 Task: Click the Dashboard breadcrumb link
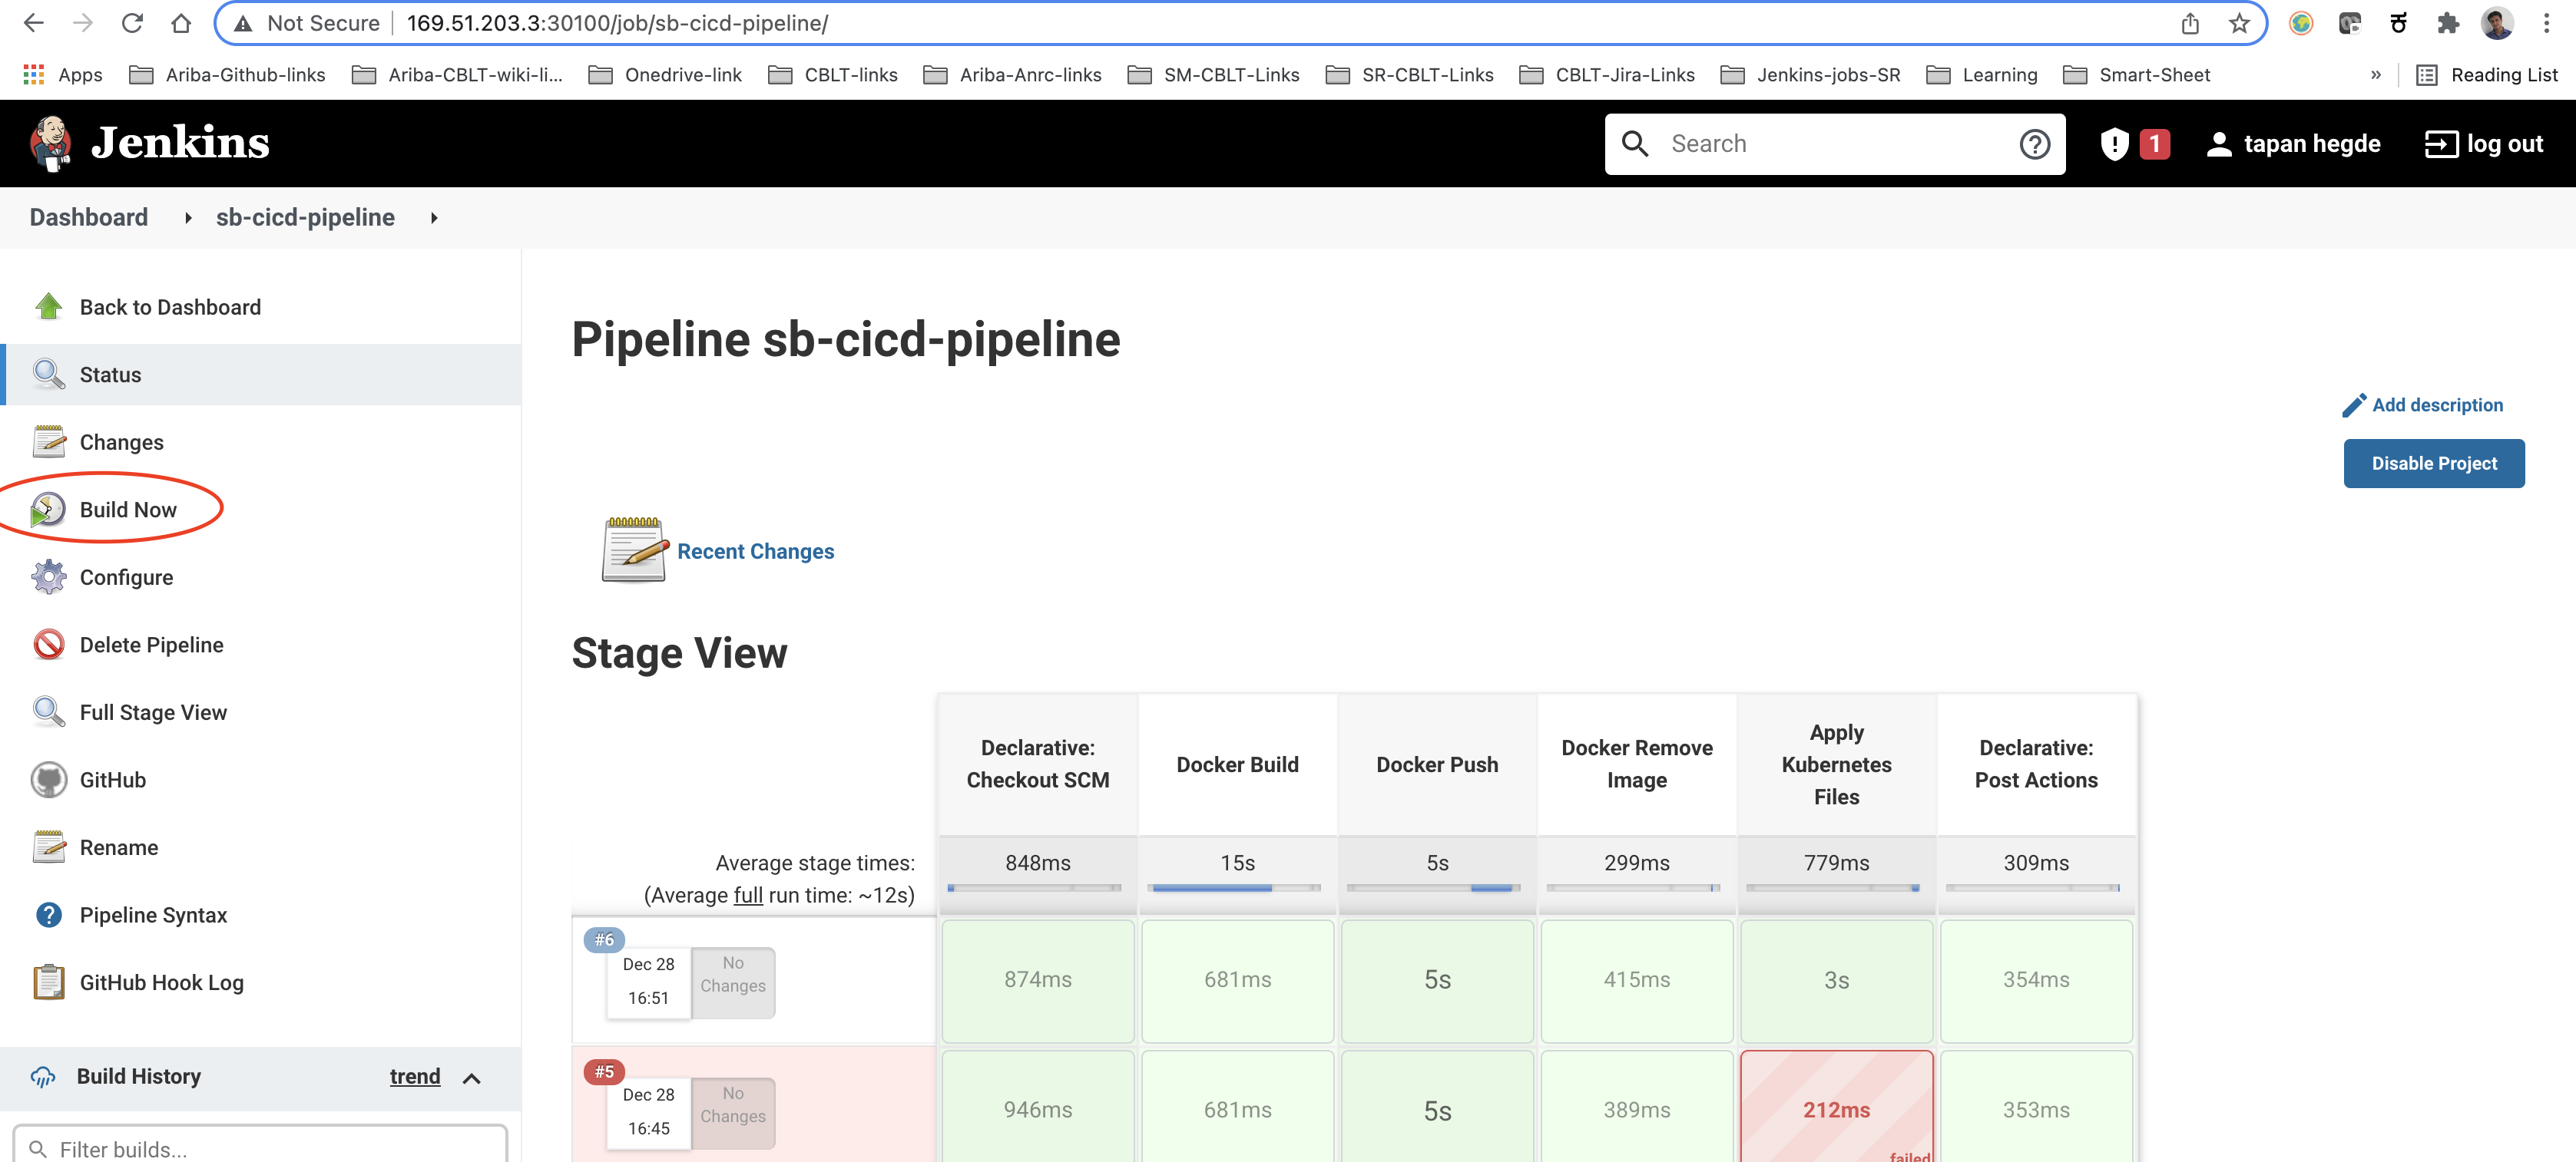click(x=89, y=216)
